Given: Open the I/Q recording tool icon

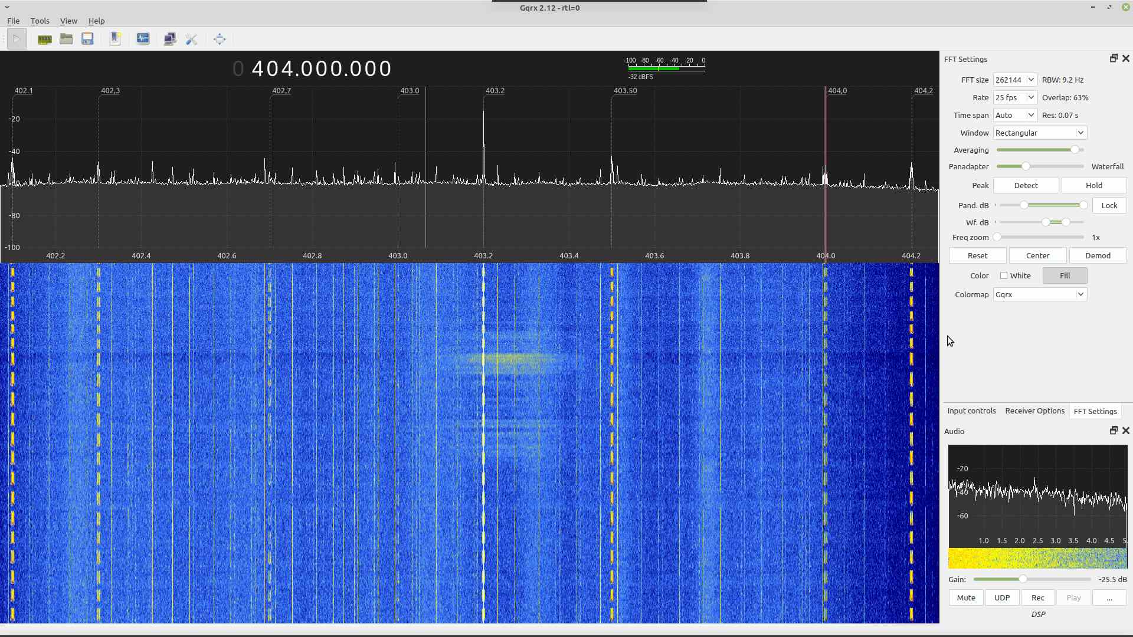Looking at the screenshot, I should [143, 40].
